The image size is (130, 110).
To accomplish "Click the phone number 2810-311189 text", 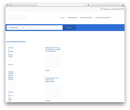I will [119, 9].
